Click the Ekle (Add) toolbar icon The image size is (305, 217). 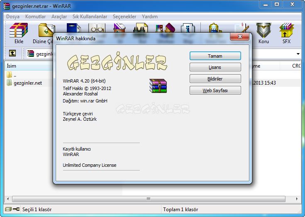(x=19, y=30)
